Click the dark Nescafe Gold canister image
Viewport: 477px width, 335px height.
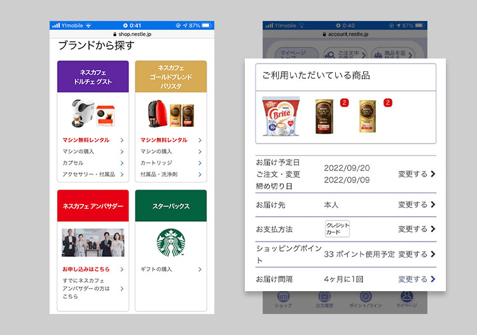coord(324,116)
